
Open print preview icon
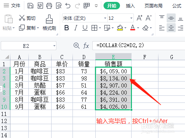pyautogui.click(x=59, y=6)
